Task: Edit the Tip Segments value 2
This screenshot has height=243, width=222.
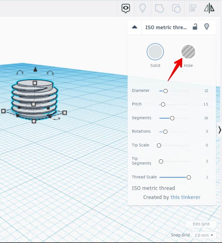Action: (x=207, y=161)
